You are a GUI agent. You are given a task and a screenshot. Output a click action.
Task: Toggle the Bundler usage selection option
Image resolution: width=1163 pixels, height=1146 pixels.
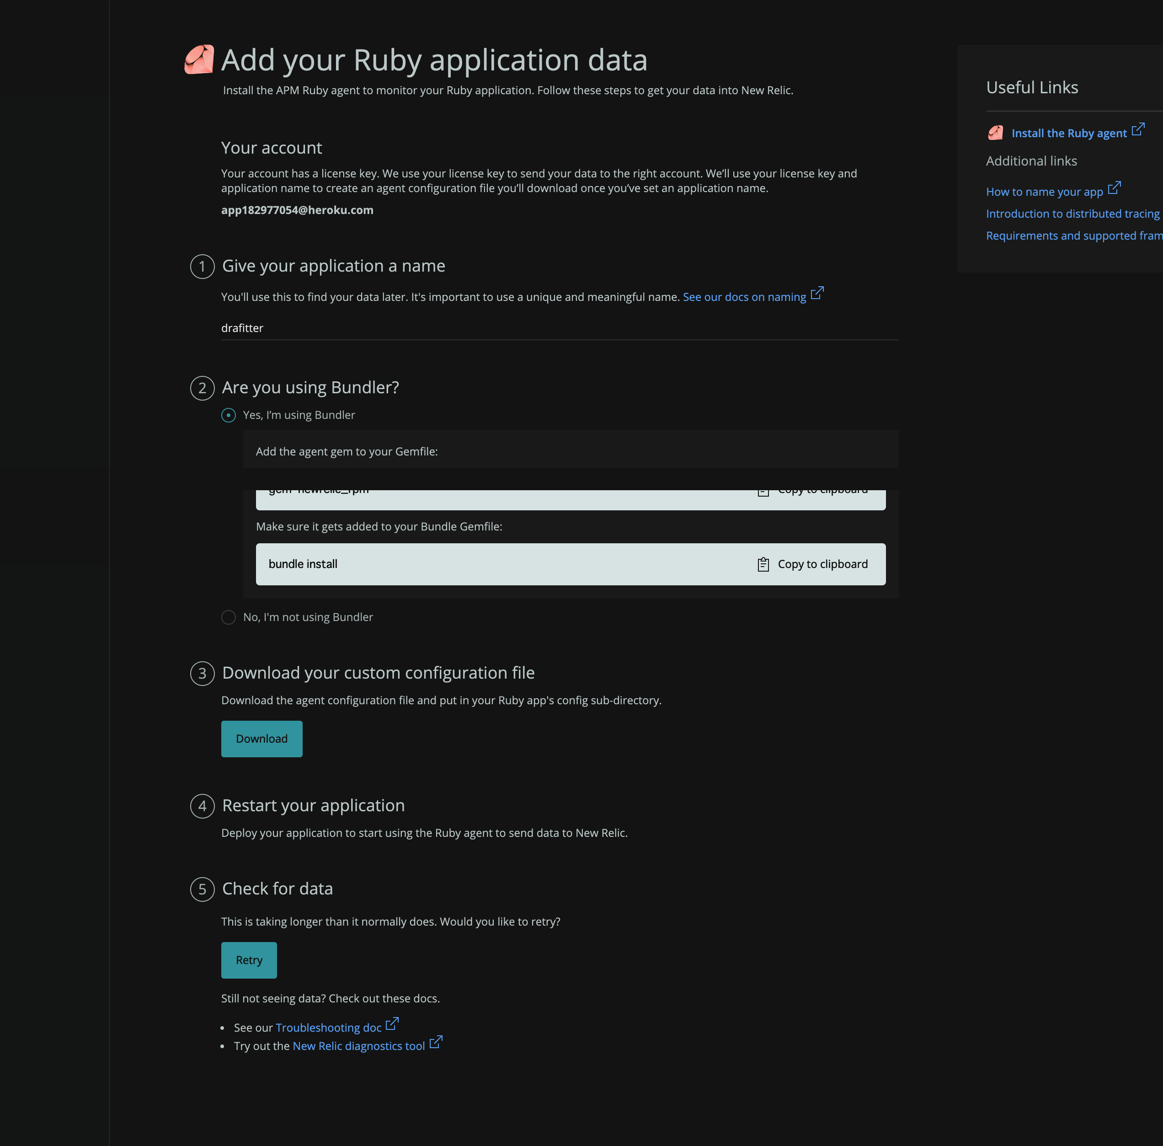(x=229, y=617)
